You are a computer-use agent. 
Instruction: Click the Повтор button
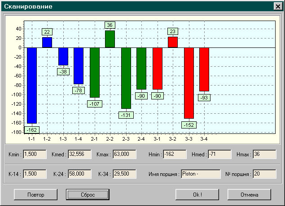pyautogui.click(x=35, y=195)
